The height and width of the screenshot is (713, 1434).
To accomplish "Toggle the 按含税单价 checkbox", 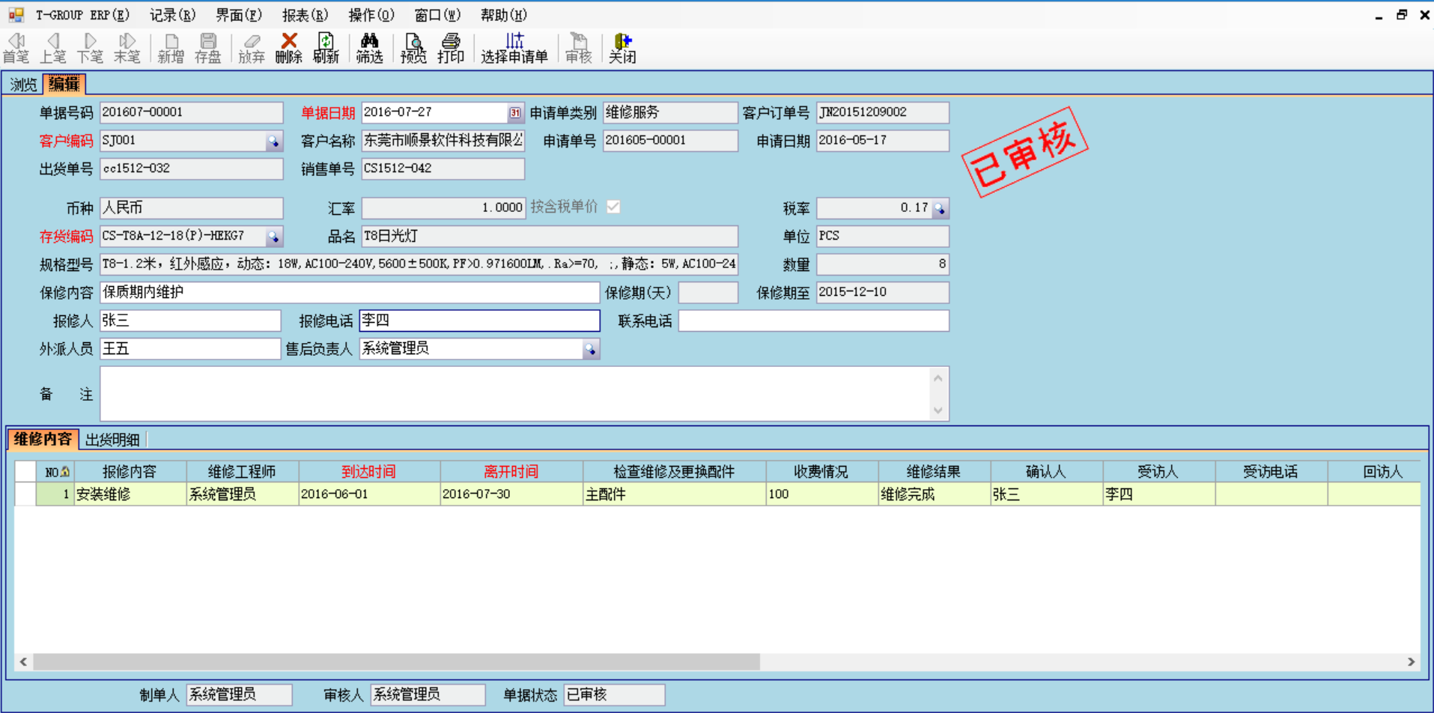I will [x=613, y=207].
